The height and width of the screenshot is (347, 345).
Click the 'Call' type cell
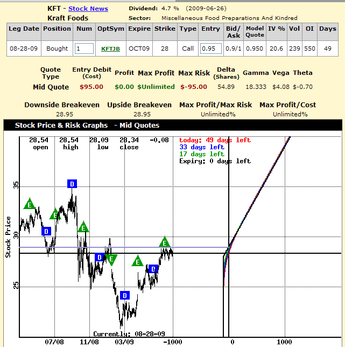pos(188,48)
